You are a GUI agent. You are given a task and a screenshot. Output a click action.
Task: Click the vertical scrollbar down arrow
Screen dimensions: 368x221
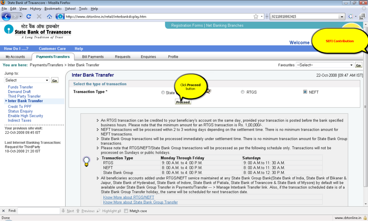[x=365, y=204]
